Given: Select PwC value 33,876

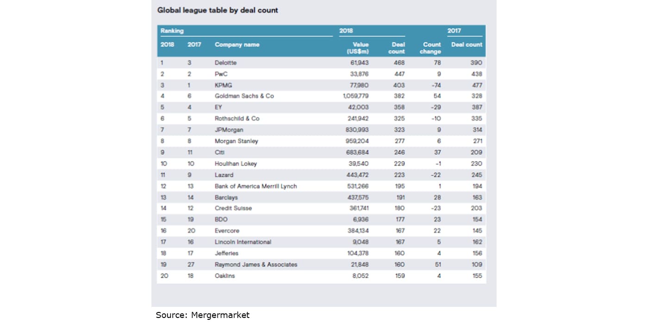Looking at the screenshot, I should pyautogui.click(x=359, y=74).
